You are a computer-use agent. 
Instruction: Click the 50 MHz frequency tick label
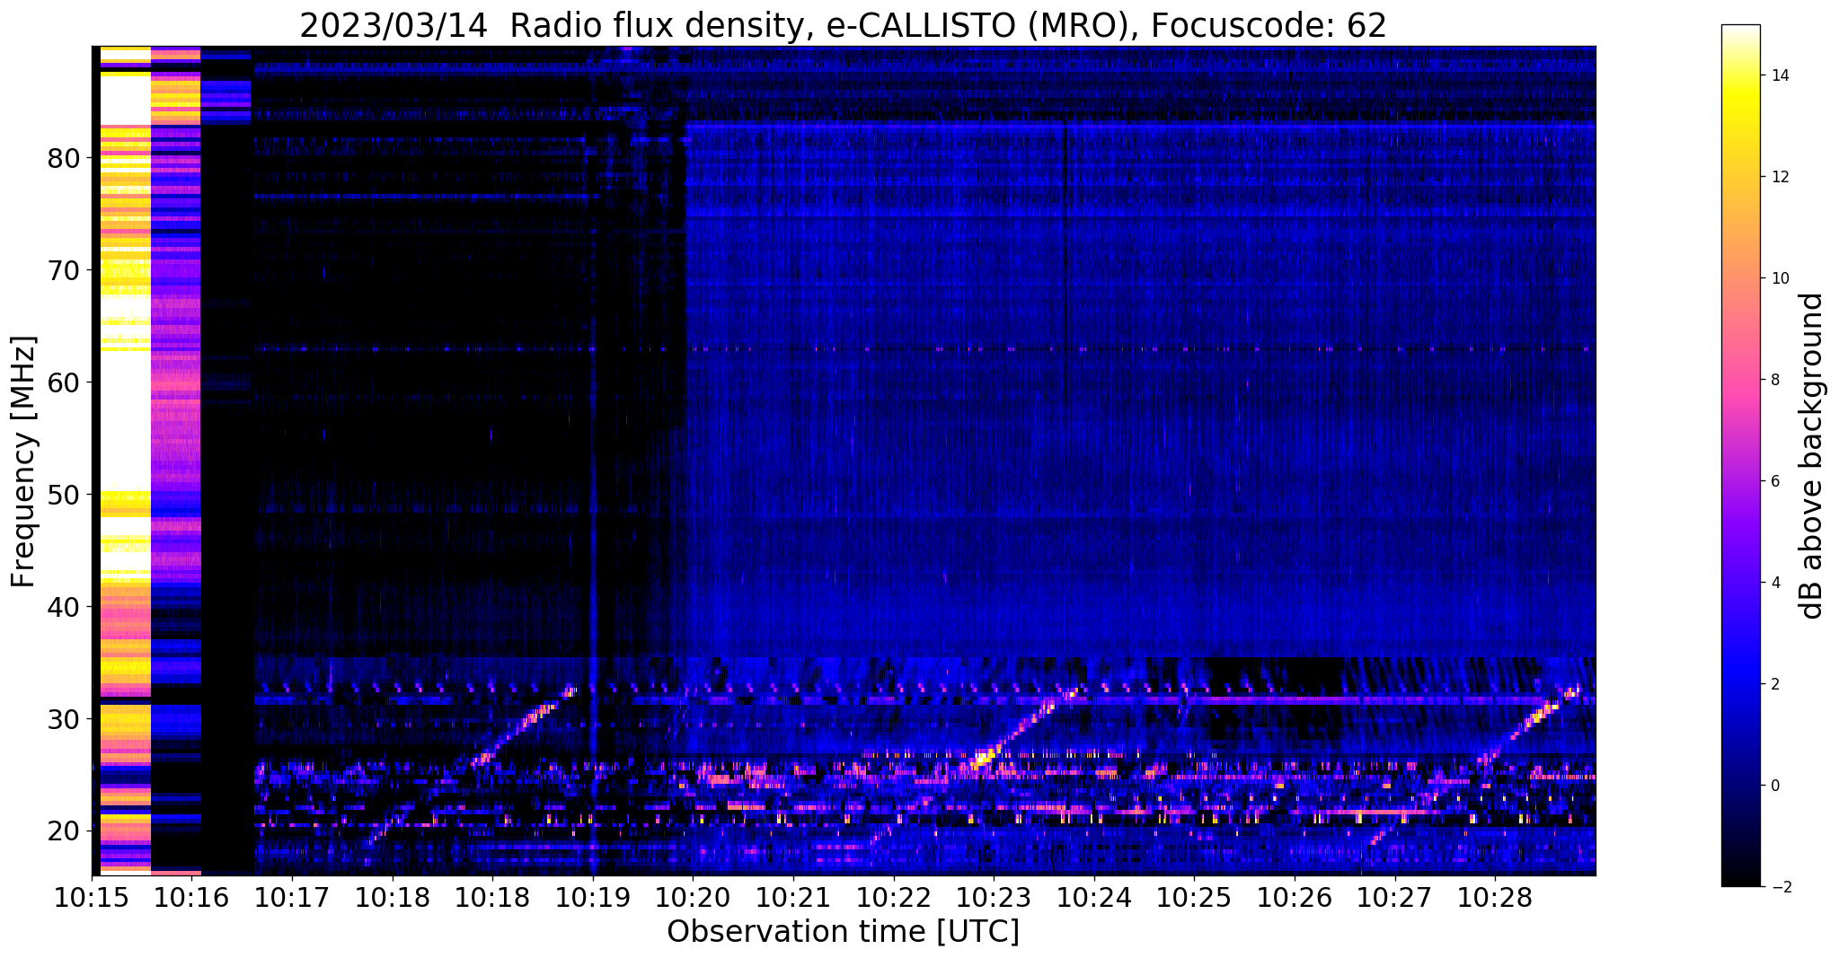pyautogui.click(x=65, y=495)
